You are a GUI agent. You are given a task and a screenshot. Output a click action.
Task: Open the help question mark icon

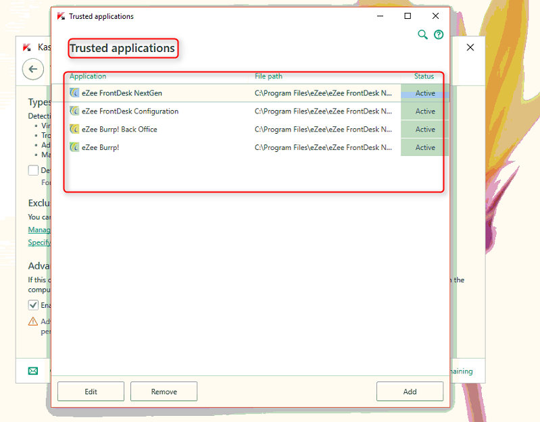[x=439, y=34]
